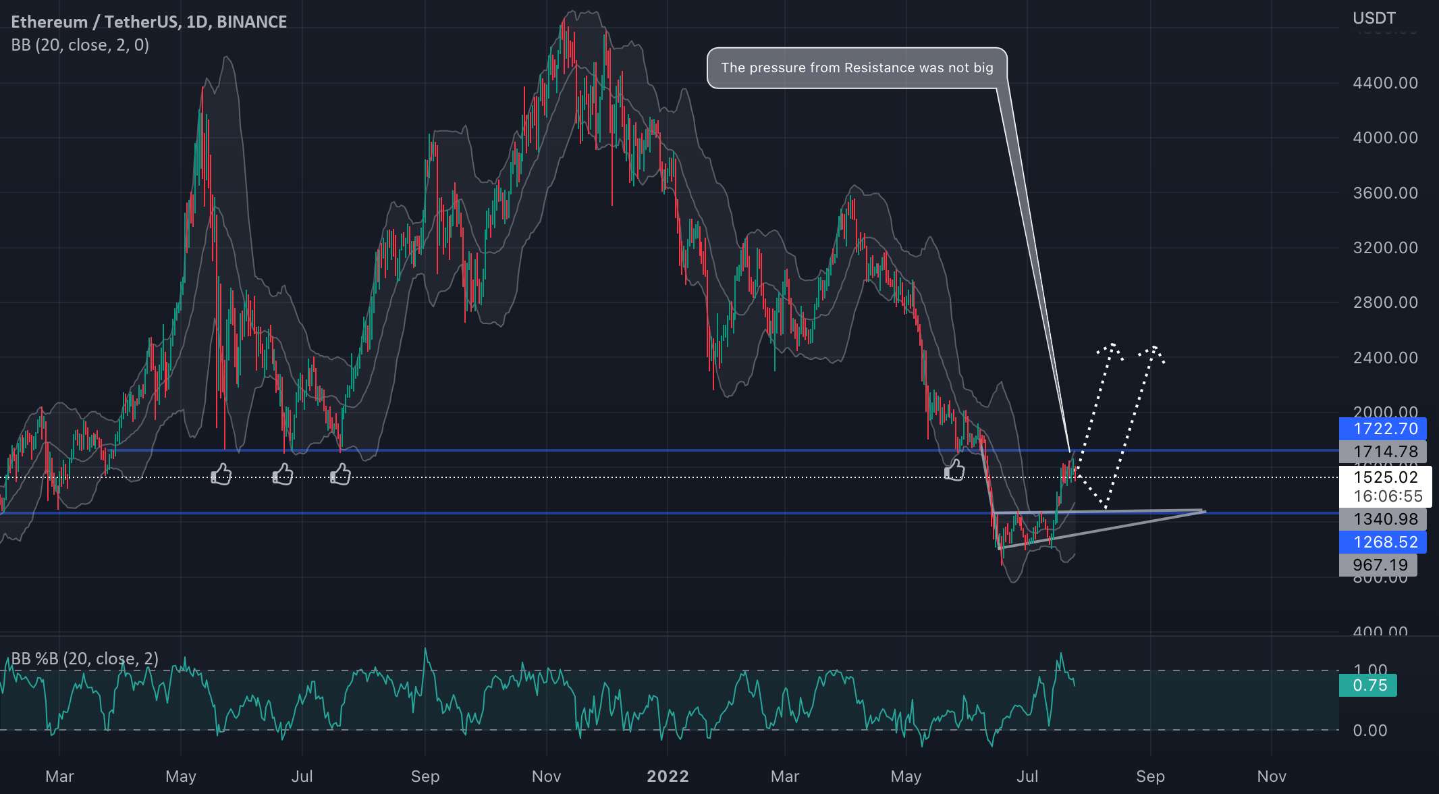Image resolution: width=1439 pixels, height=794 pixels.
Task: Click the 1714.78 gray price label
Action: pos(1382,451)
